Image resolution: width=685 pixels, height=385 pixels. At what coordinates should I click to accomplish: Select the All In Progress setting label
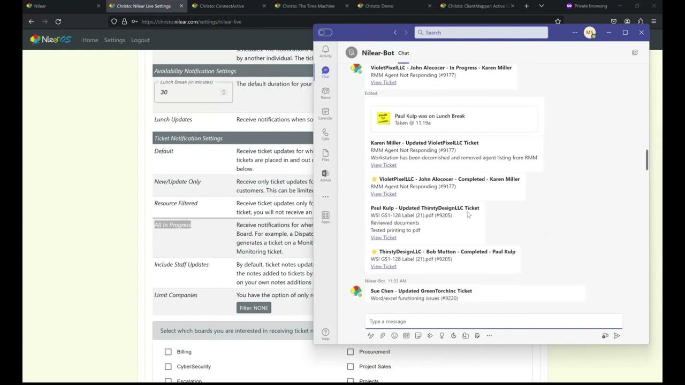click(172, 225)
